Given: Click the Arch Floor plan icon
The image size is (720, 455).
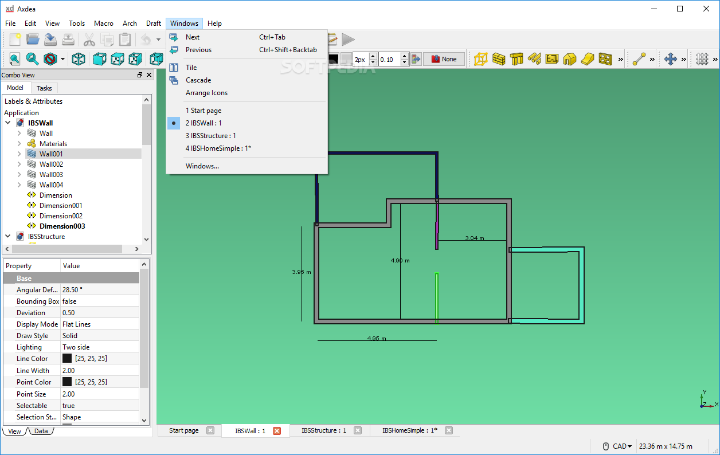Looking at the screenshot, I should coord(552,58).
